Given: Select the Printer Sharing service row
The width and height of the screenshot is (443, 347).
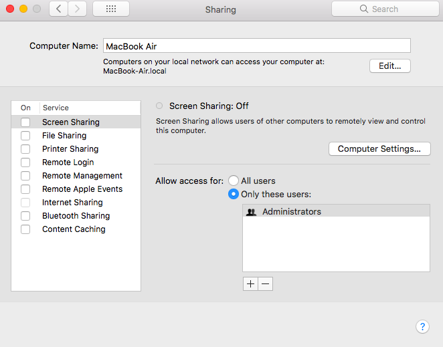Looking at the screenshot, I should click(x=76, y=149).
